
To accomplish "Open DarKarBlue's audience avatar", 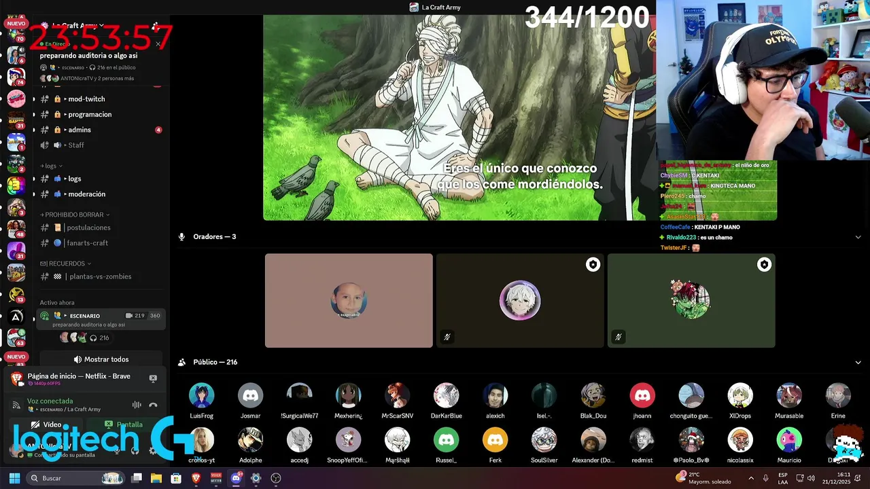I will pos(446,395).
